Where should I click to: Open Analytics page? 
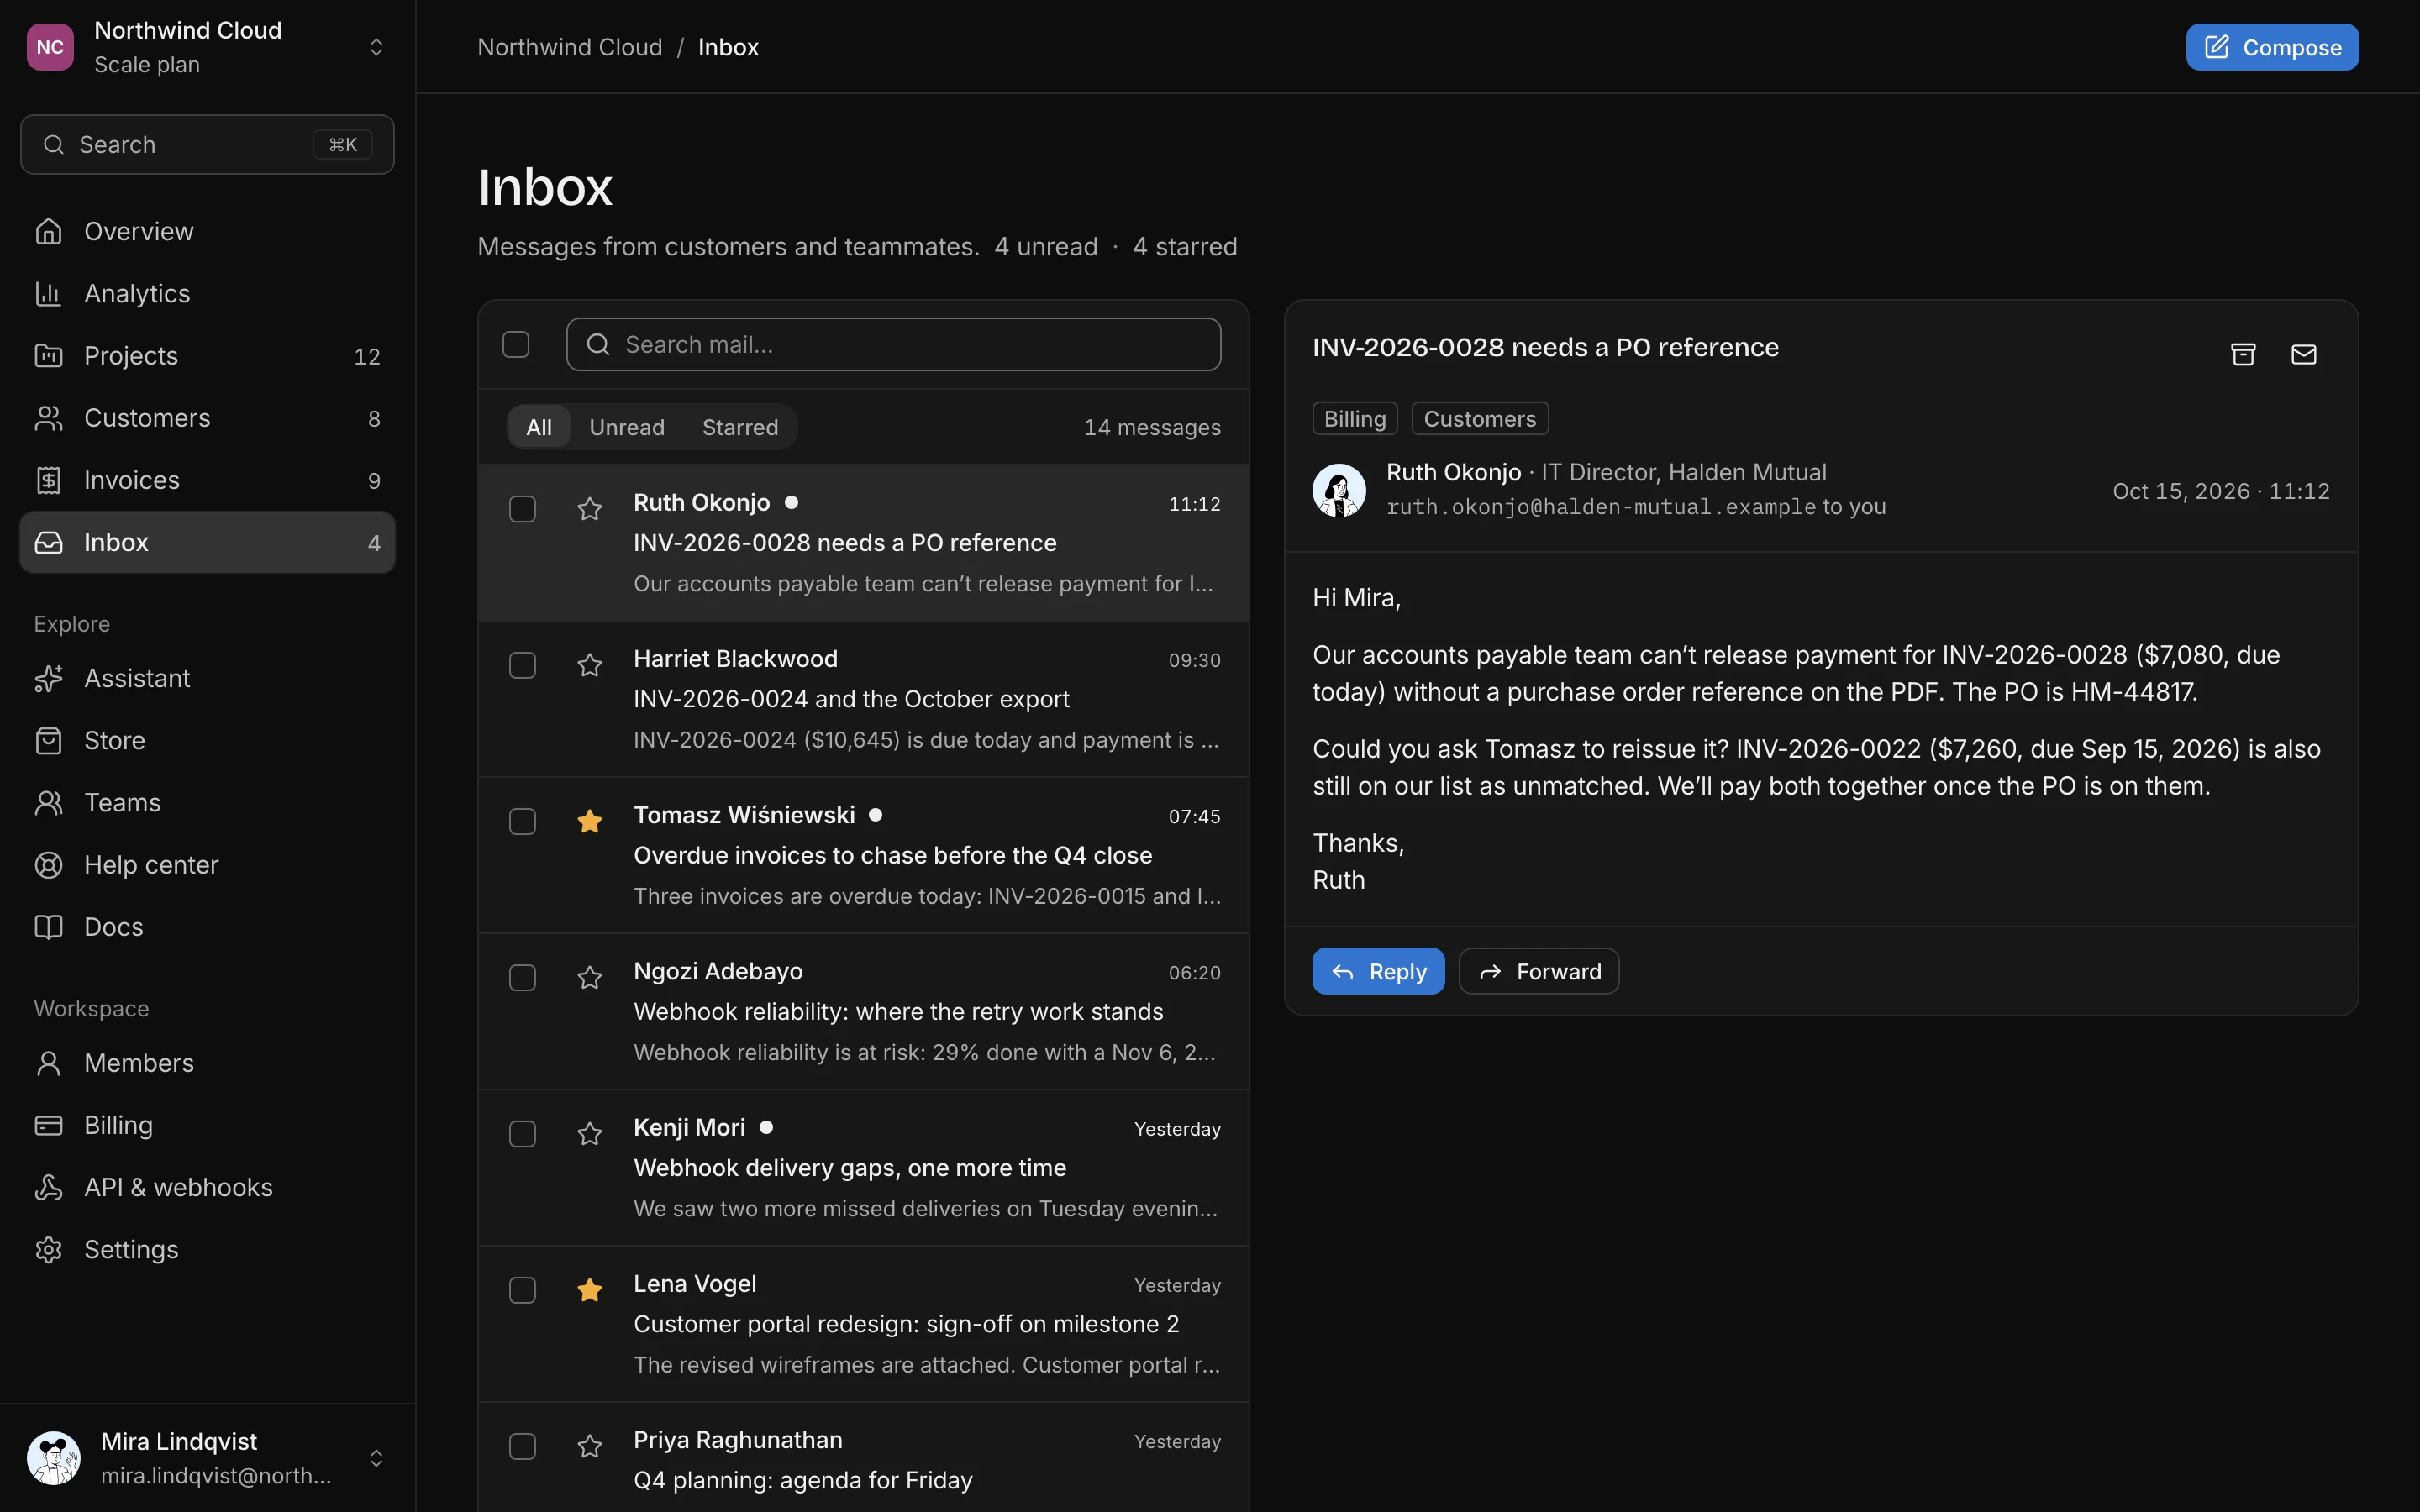point(208,293)
